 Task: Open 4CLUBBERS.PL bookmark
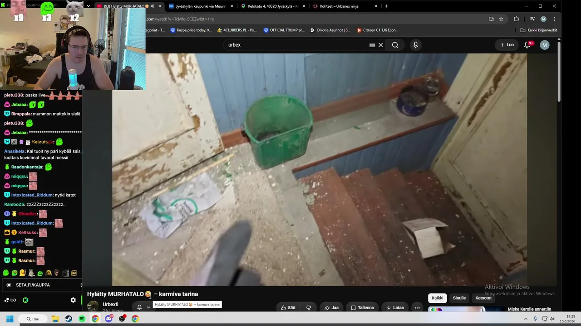[x=237, y=30]
